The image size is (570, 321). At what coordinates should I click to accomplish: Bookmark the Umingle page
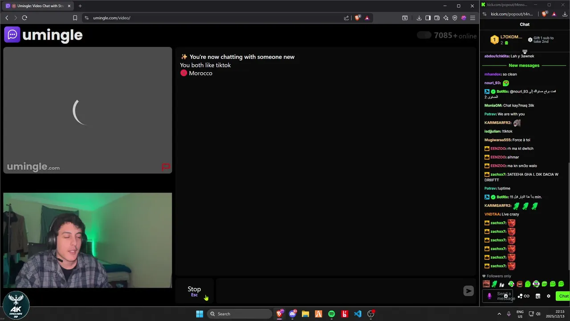pos(75,18)
